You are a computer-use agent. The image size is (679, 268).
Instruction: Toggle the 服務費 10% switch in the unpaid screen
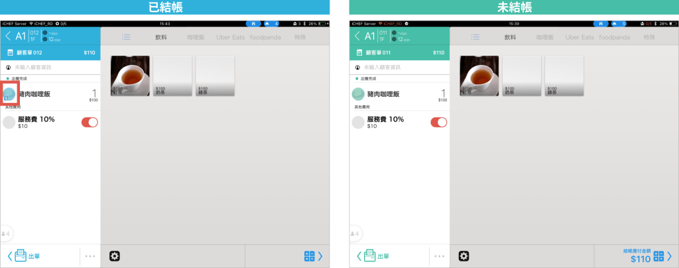pyautogui.click(x=438, y=122)
